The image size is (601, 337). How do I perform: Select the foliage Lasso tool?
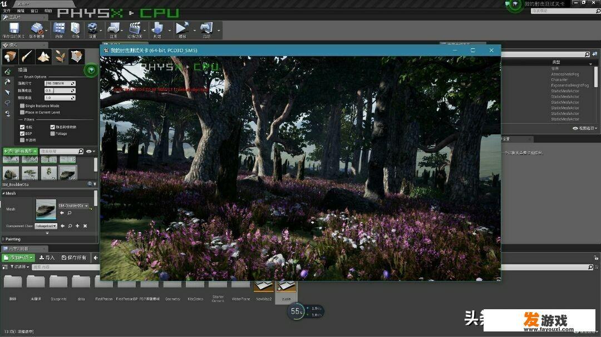[x=7, y=103]
